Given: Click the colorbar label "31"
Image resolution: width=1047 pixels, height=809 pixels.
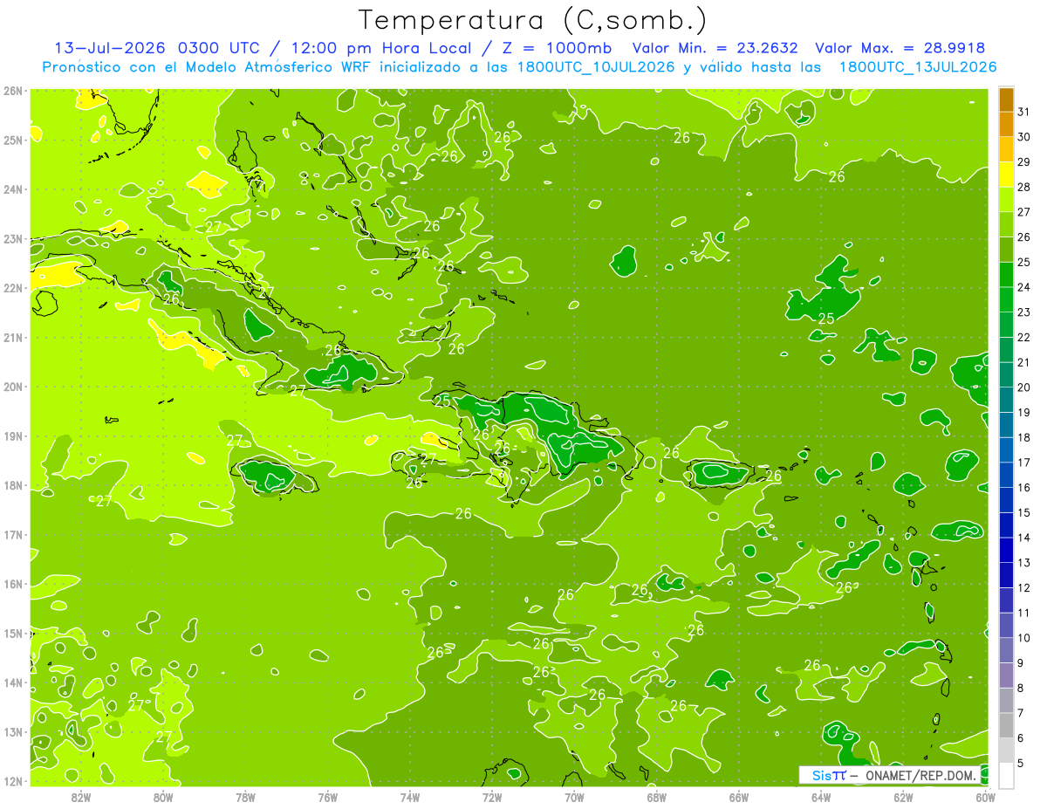Looking at the screenshot, I should click(x=1024, y=112).
